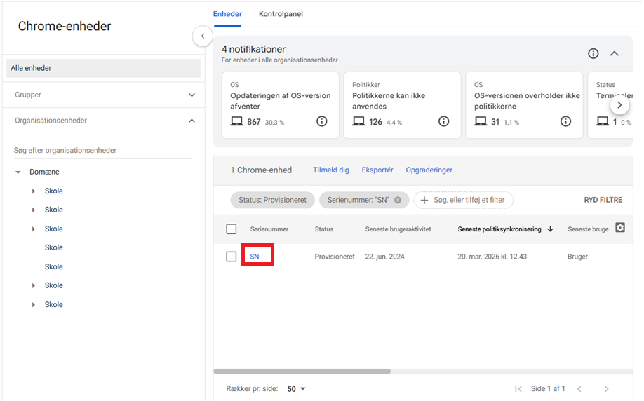Expand the Grupper section
This screenshot has height=401, width=644.
[x=192, y=95]
